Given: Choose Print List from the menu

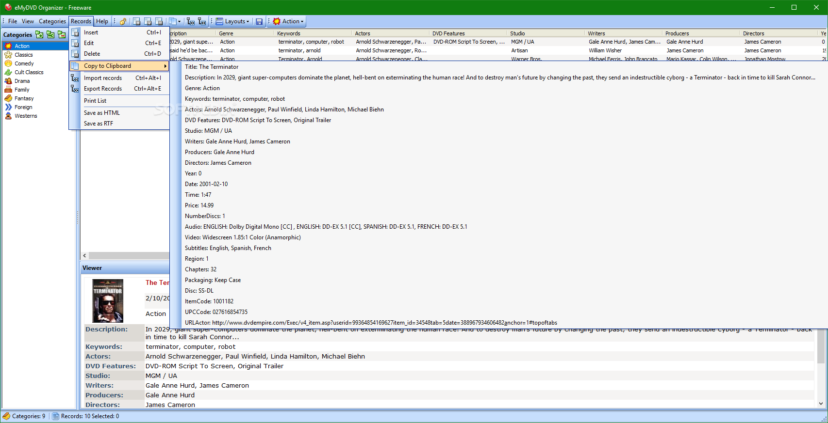Looking at the screenshot, I should click(119, 101).
